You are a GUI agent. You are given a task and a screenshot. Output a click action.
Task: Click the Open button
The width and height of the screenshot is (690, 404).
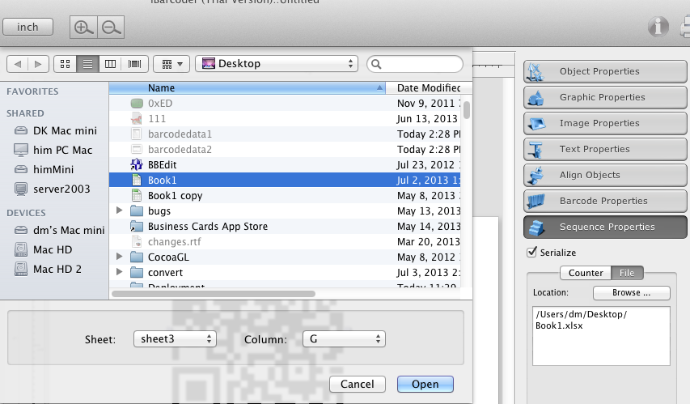425,384
